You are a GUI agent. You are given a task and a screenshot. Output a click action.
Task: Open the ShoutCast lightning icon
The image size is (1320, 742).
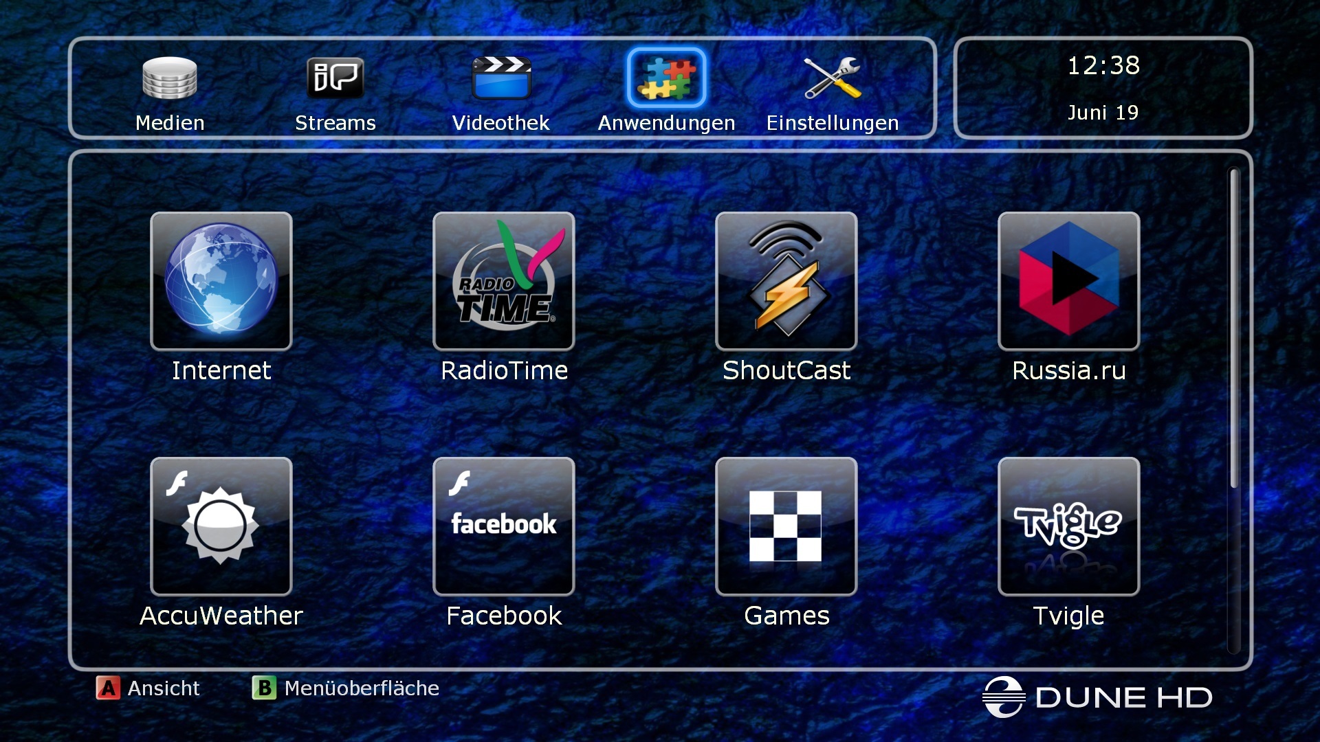(786, 280)
